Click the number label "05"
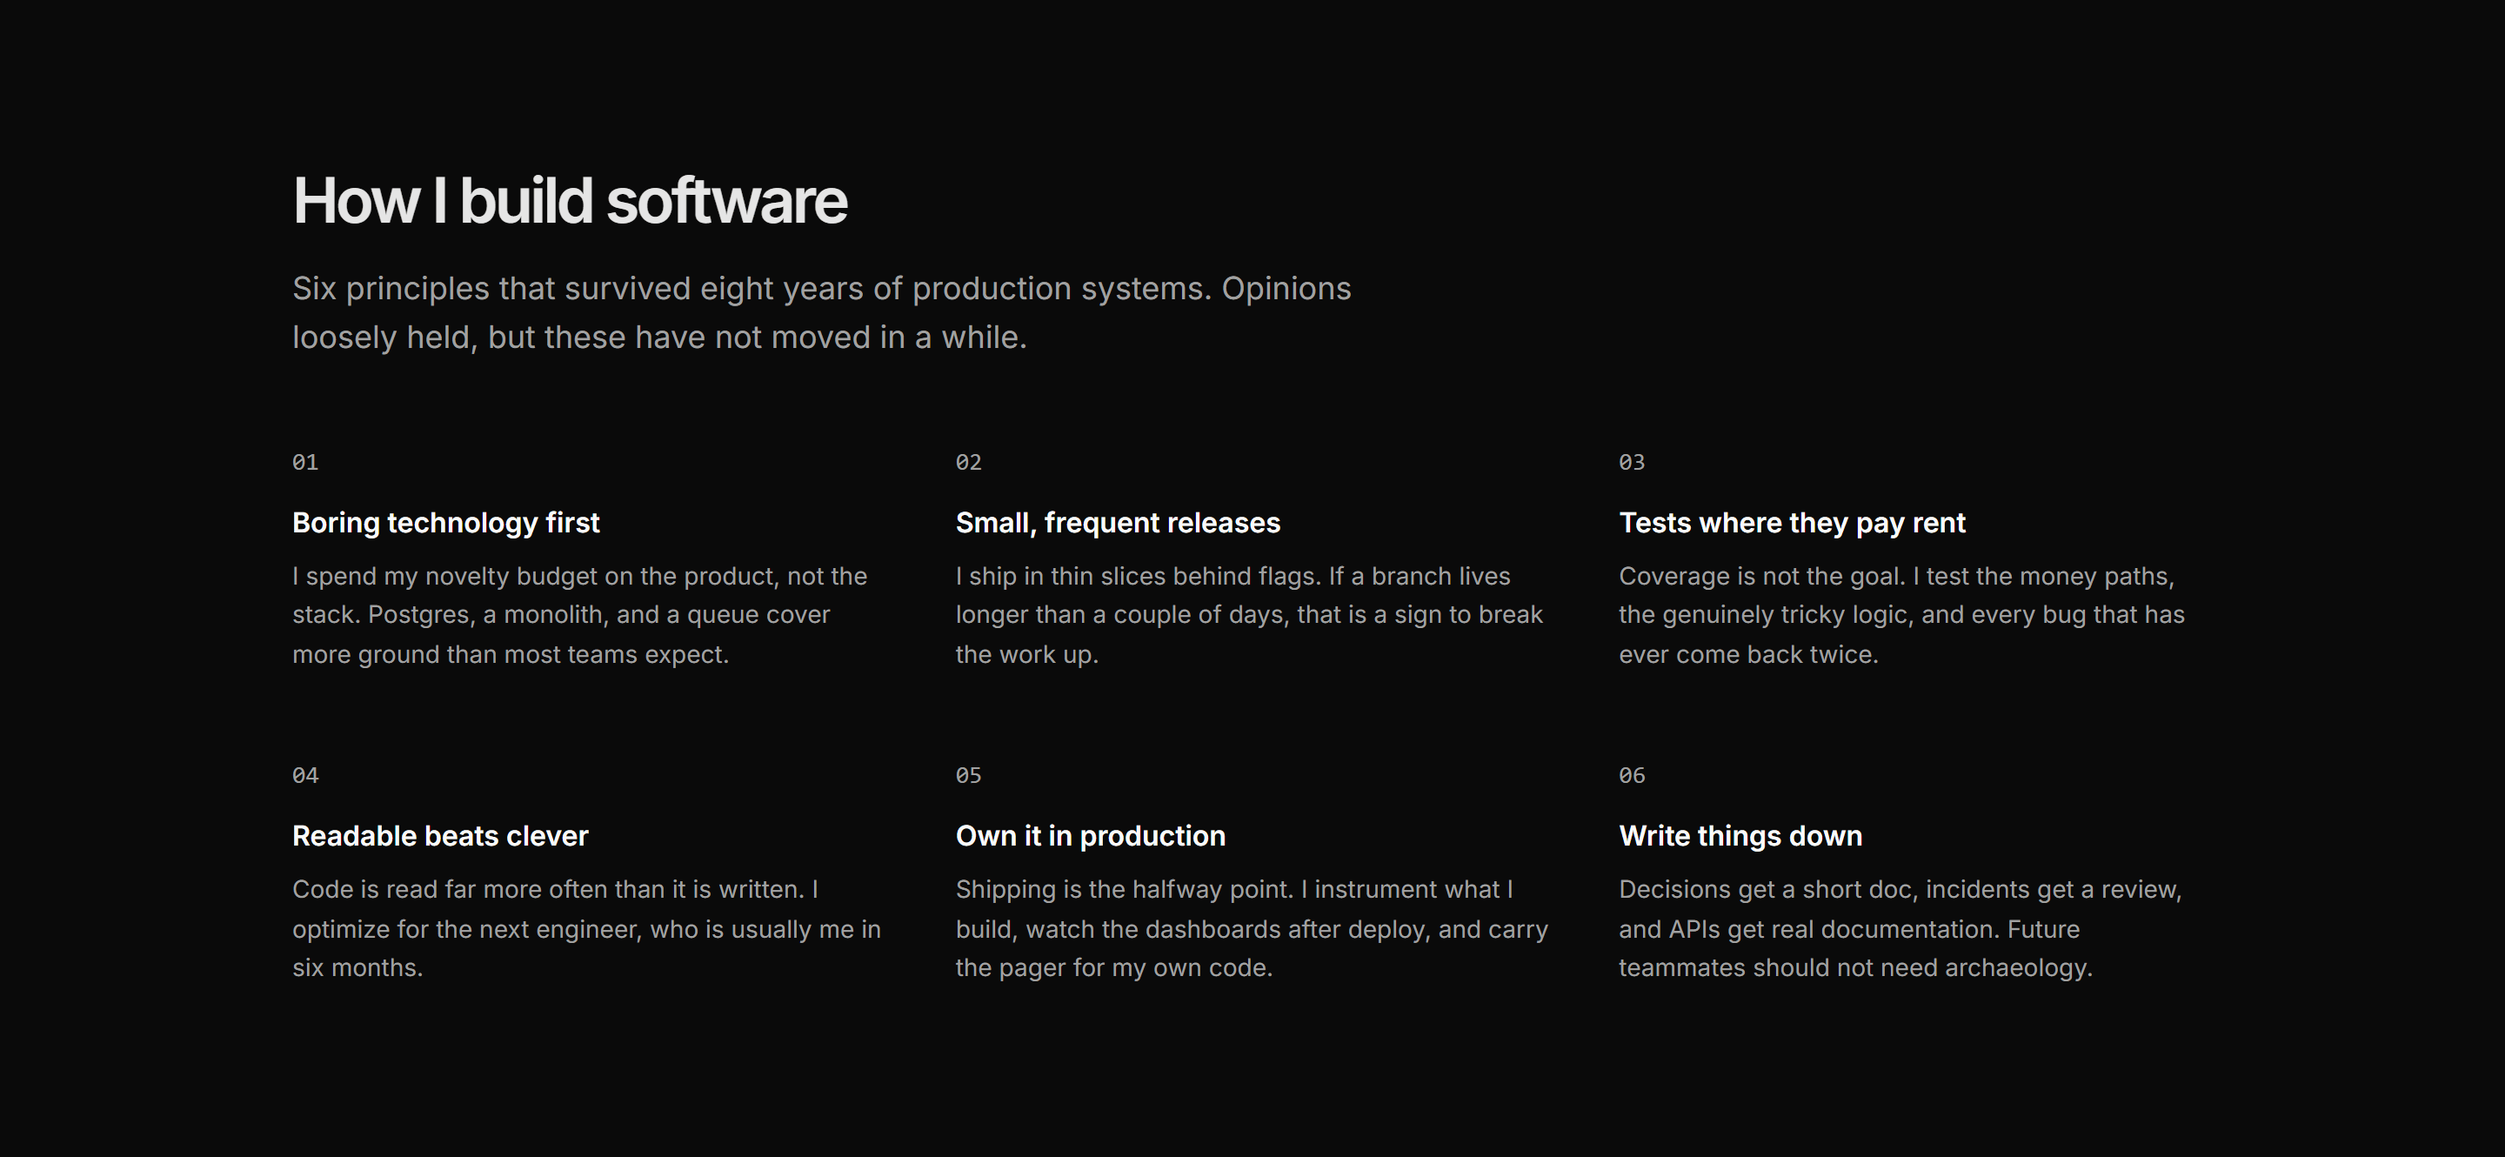 click(x=969, y=776)
